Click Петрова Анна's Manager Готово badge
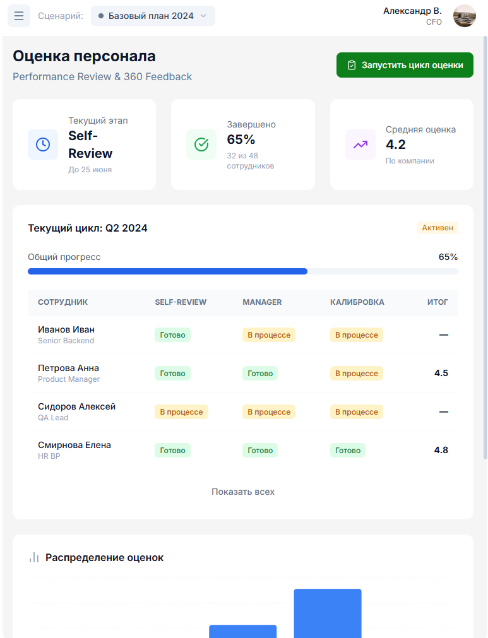The image size is (488, 638). (260, 374)
